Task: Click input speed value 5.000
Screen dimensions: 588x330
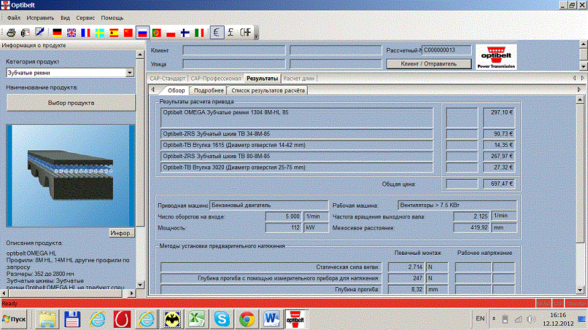Action: tap(284, 217)
